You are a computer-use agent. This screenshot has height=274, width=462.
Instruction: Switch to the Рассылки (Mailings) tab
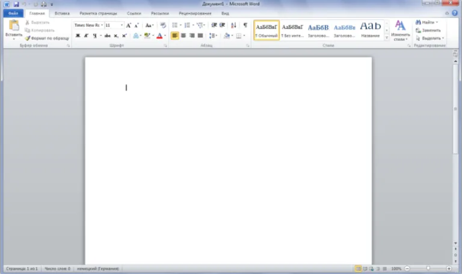(160, 14)
